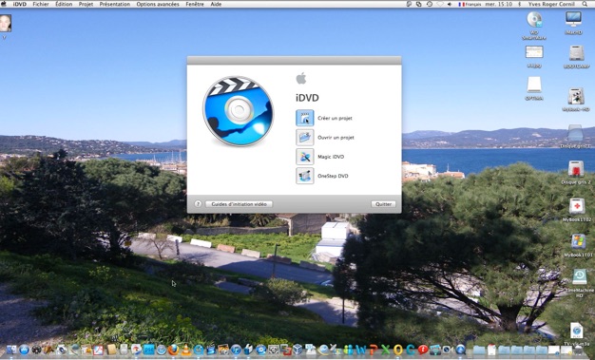Open Spotlight search in menu bar
The height and width of the screenshot is (360, 595).
(585, 4)
